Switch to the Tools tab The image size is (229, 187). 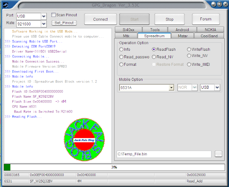coord(155,30)
